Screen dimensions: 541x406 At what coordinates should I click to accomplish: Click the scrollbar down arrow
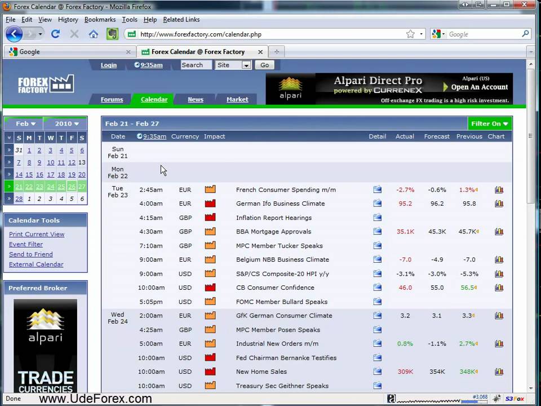coord(530,389)
